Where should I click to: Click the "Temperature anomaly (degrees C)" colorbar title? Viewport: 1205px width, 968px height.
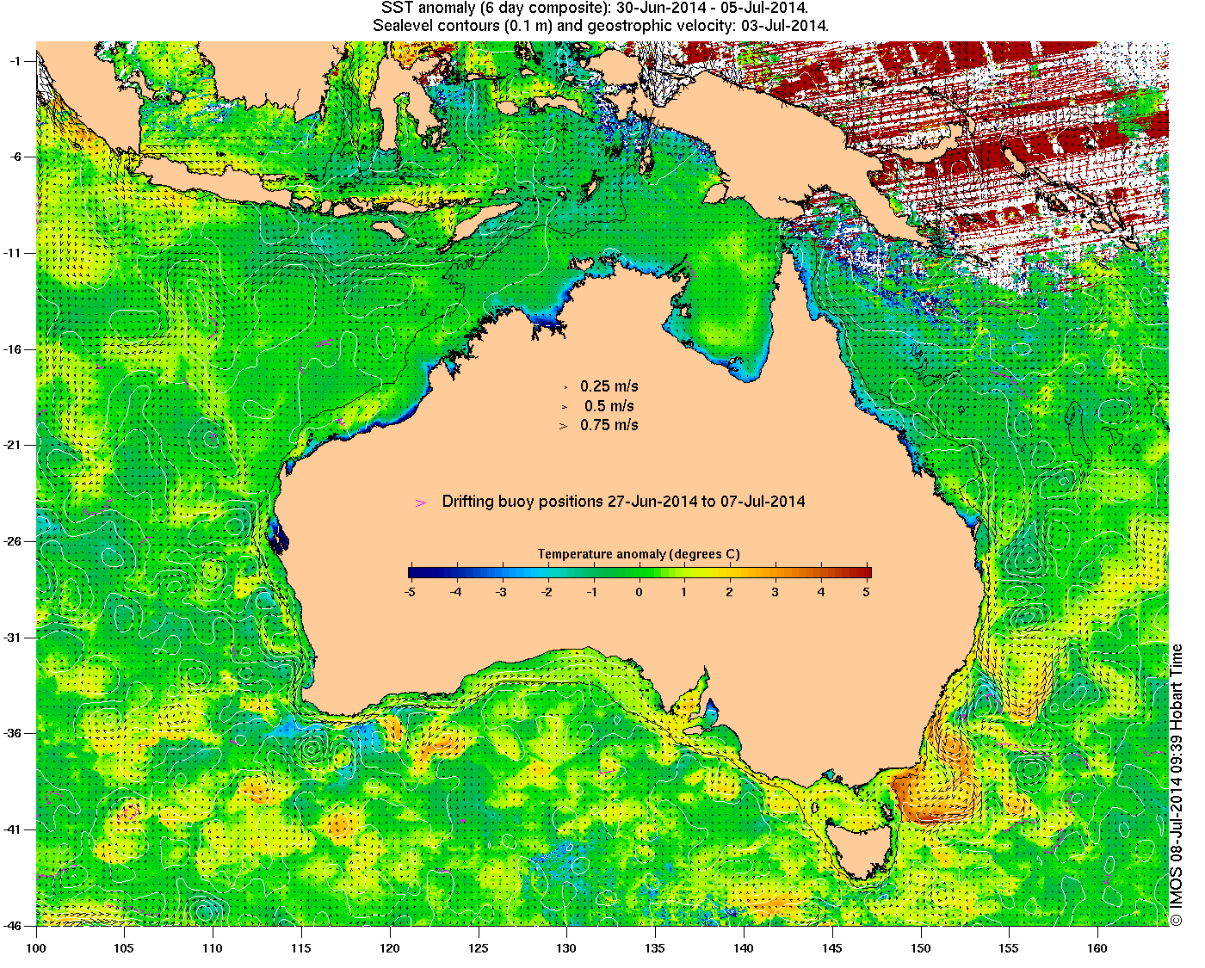point(639,554)
